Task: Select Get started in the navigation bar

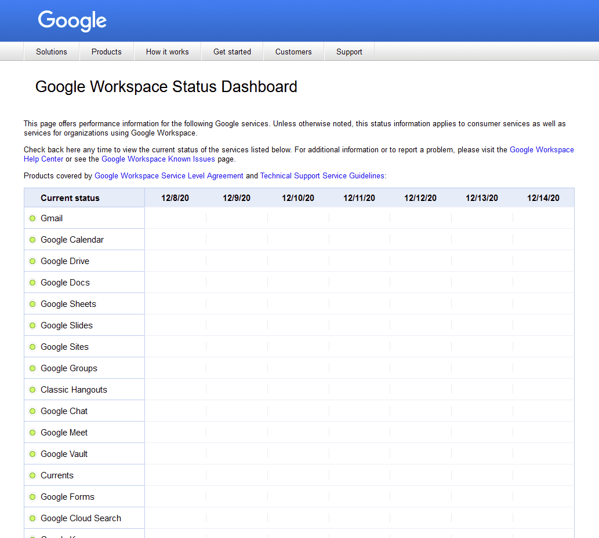Action: [x=232, y=52]
